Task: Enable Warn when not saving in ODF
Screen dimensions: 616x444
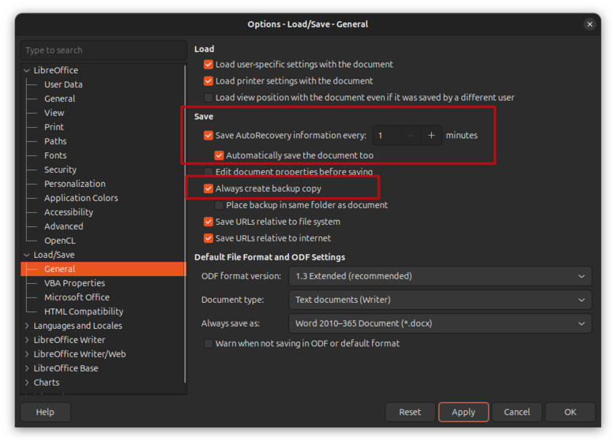Action: [208, 344]
